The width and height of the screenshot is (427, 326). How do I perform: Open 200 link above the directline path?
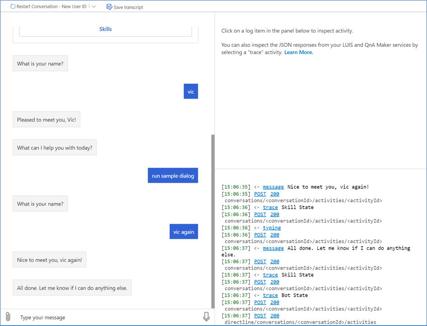point(275,316)
